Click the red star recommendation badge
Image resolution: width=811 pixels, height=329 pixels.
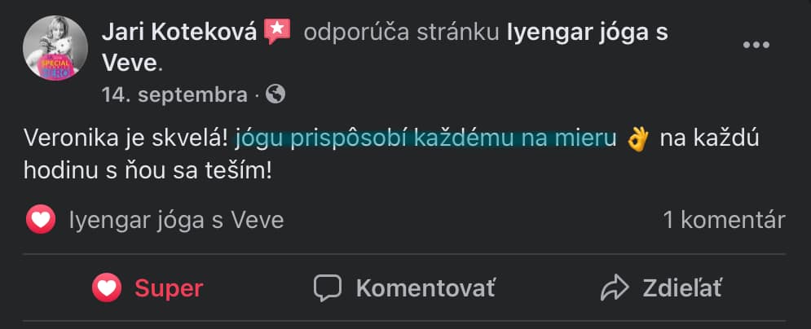(x=278, y=32)
